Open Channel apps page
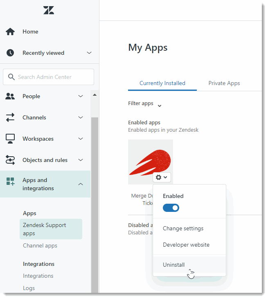Viewport: 268px width, 299px height. (x=40, y=245)
